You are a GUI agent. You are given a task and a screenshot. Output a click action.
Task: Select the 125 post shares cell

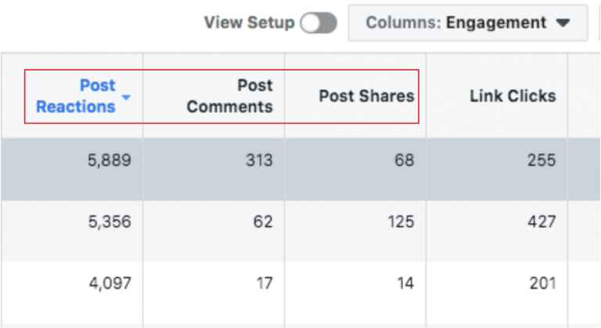click(400, 222)
